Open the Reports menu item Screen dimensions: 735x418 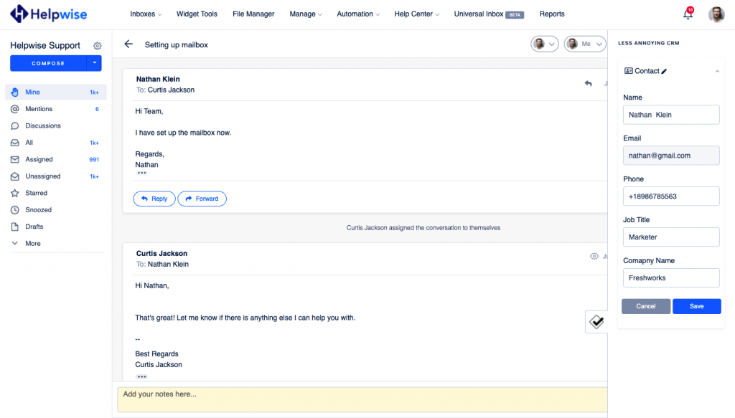tap(551, 14)
